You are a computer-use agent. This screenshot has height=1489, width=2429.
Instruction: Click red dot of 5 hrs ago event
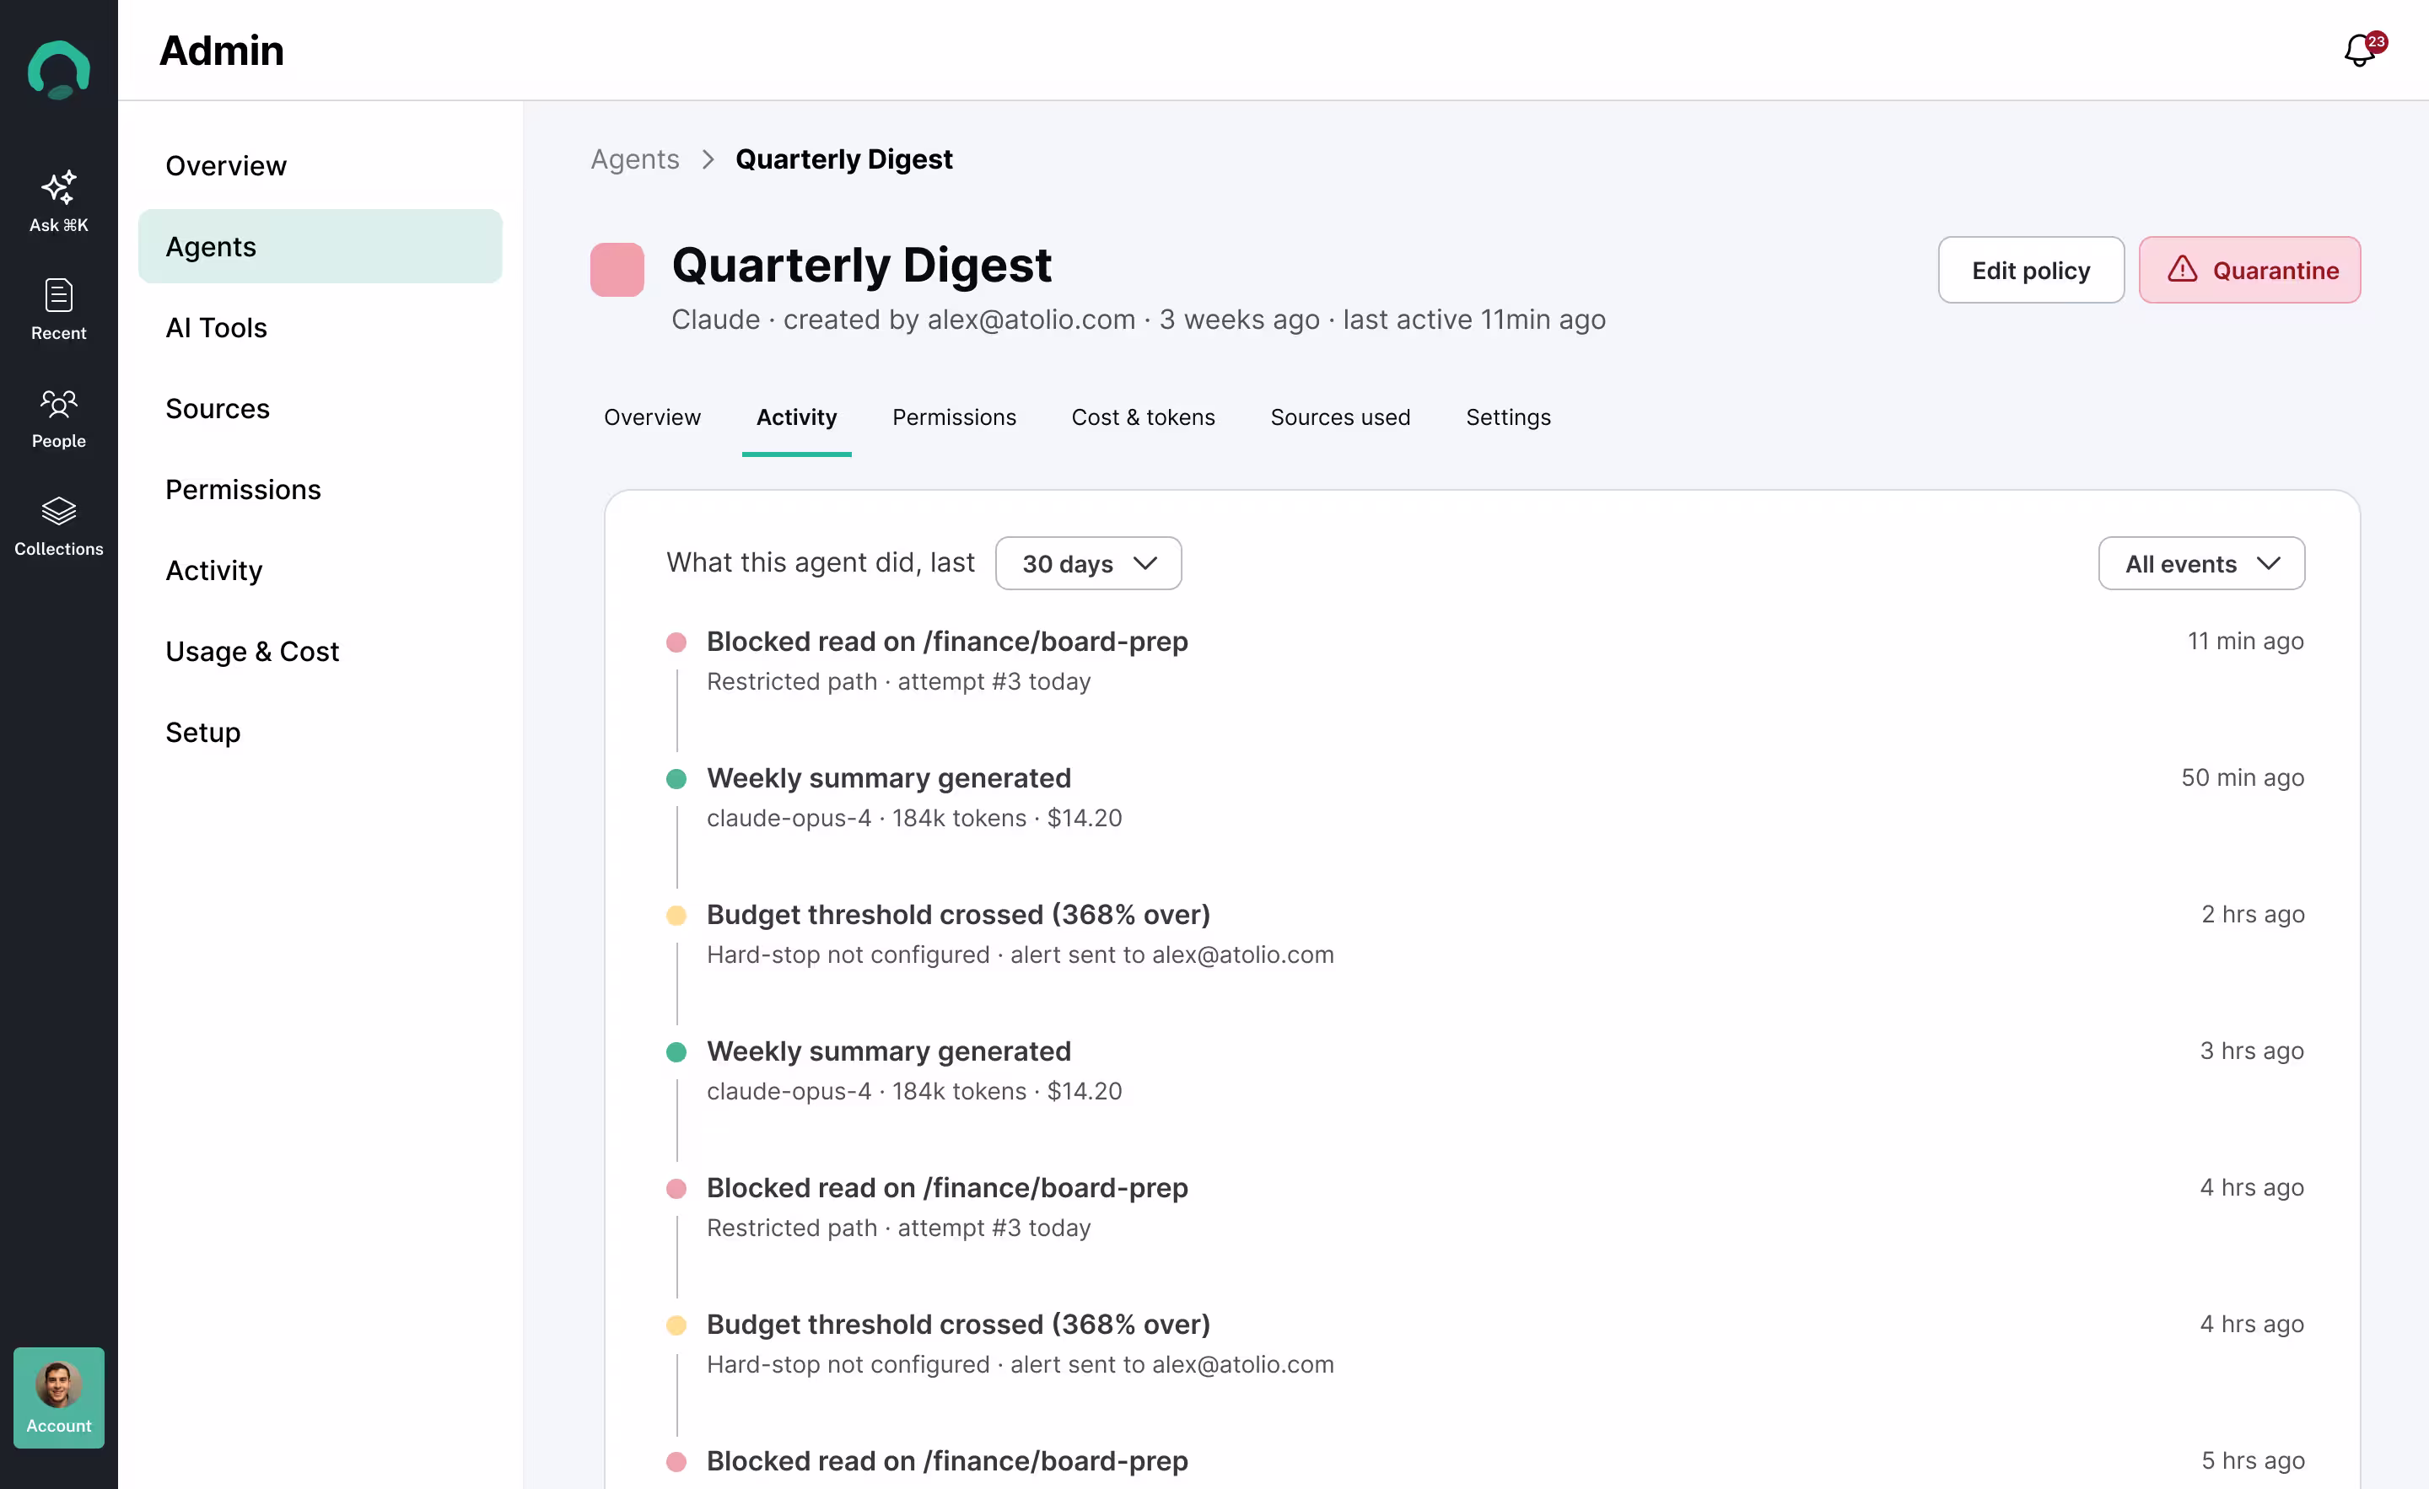[676, 1461]
